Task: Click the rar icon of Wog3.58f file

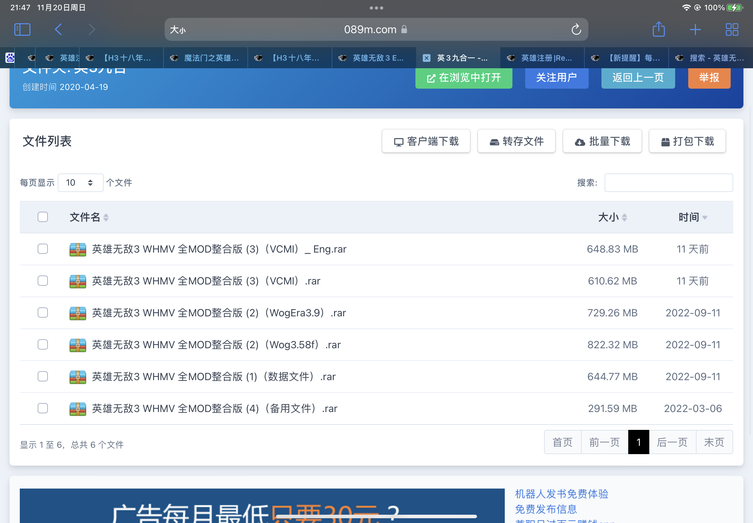Action: coord(78,345)
